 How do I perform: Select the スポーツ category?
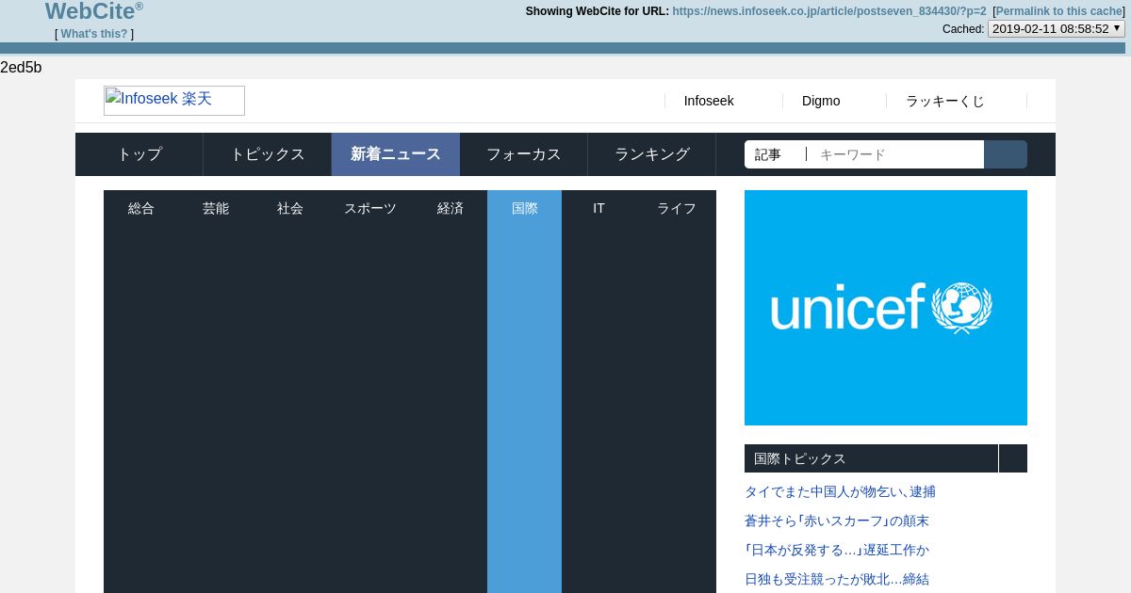click(369, 208)
